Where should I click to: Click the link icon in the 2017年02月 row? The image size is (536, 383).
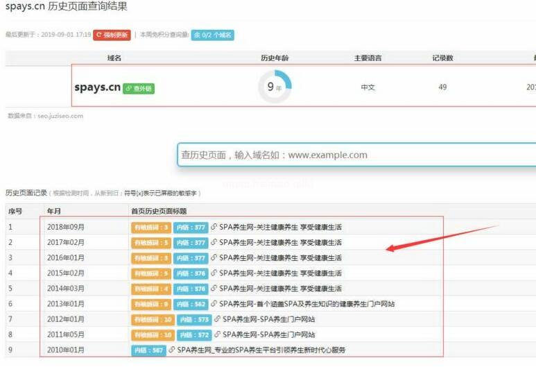pyautogui.click(x=214, y=242)
